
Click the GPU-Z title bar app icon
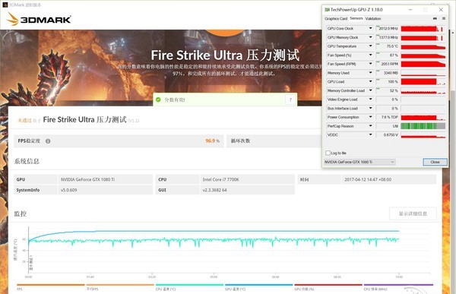coord(327,10)
